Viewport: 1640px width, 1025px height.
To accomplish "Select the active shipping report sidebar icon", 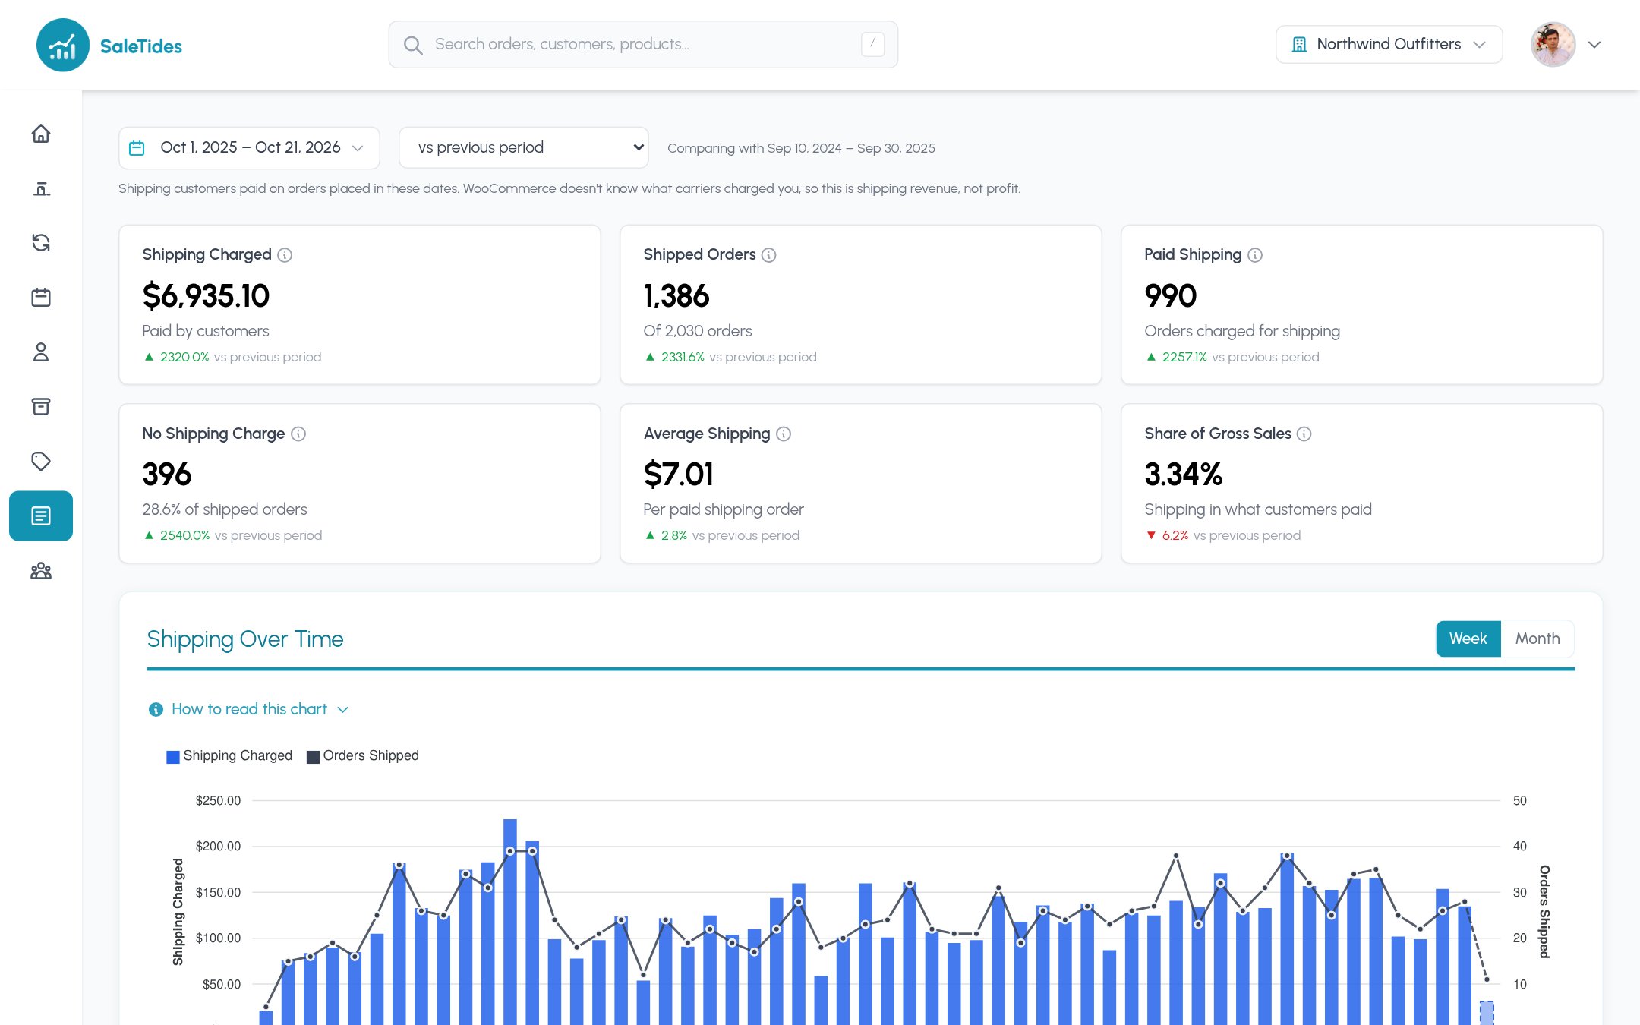I will (x=41, y=516).
